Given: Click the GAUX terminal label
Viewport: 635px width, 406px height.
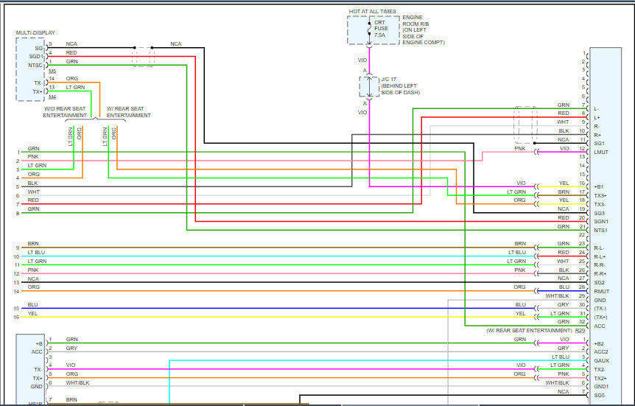Looking at the screenshot, I should click(600, 361).
